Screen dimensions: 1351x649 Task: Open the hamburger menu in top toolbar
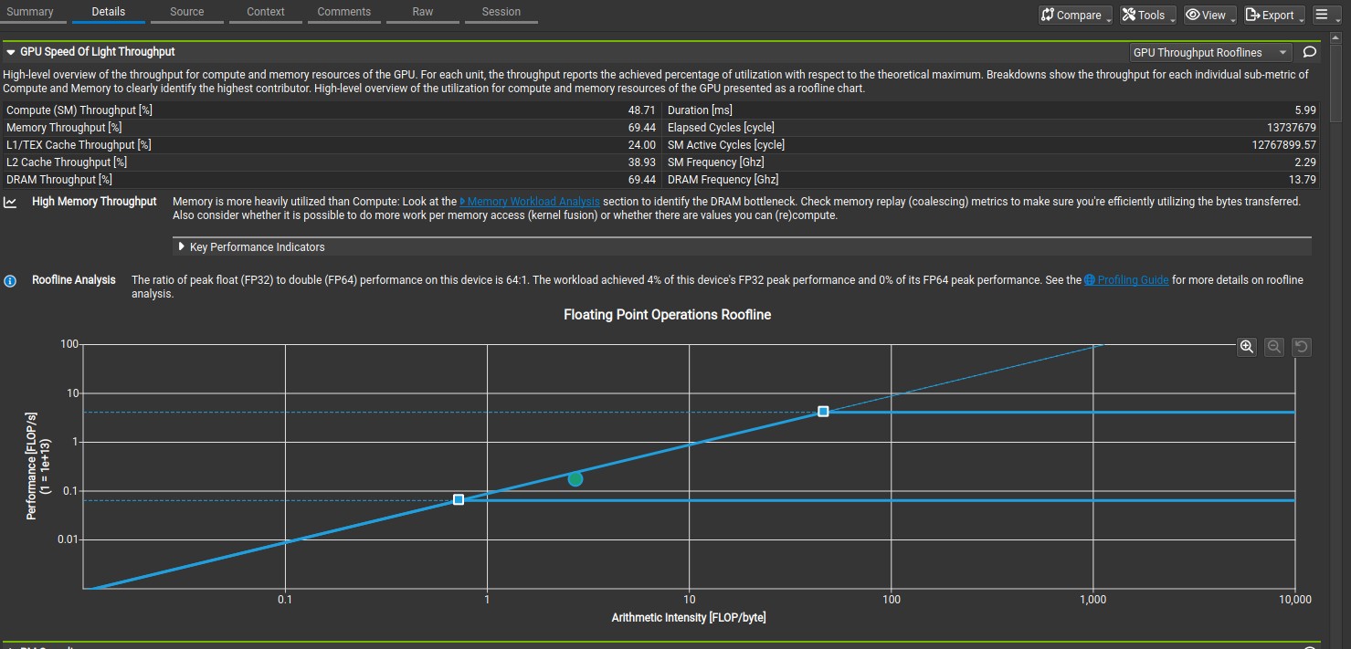coord(1326,15)
